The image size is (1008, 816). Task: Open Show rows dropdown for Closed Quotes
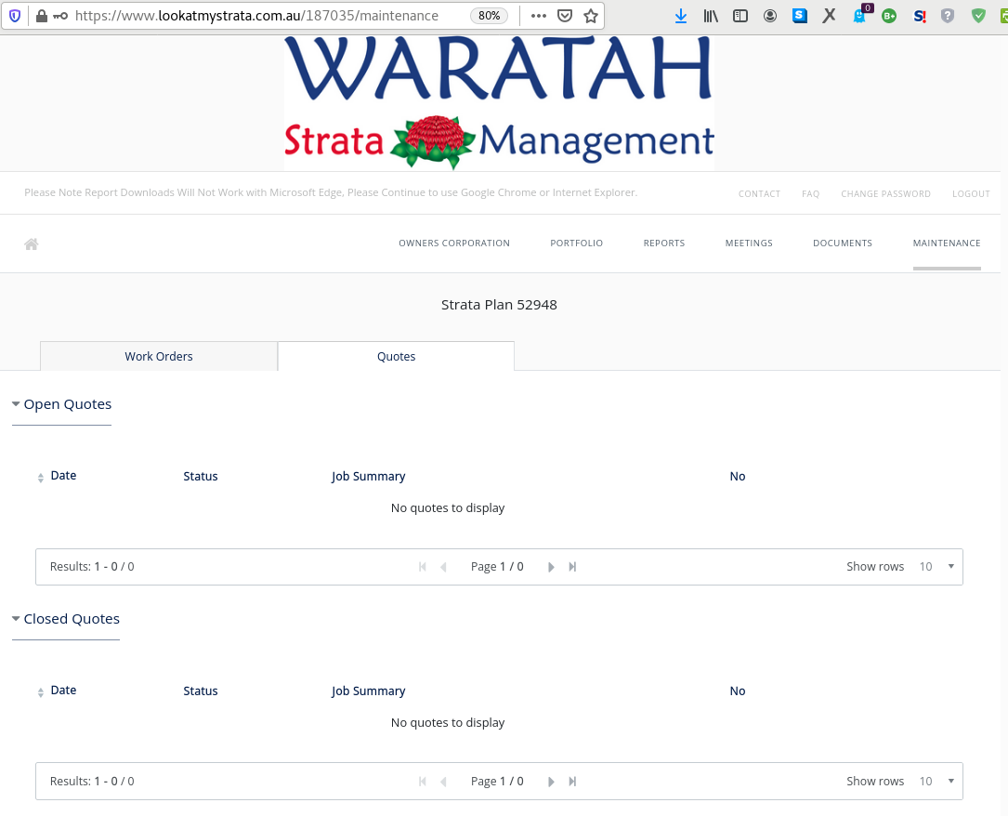[x=936, y=782]
